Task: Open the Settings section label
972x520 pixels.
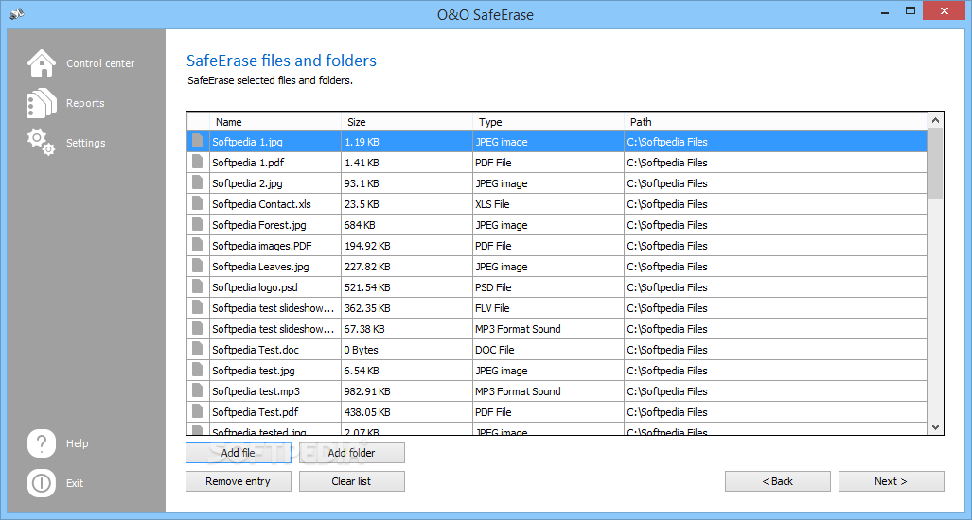Action: click(x=85, y=143)
